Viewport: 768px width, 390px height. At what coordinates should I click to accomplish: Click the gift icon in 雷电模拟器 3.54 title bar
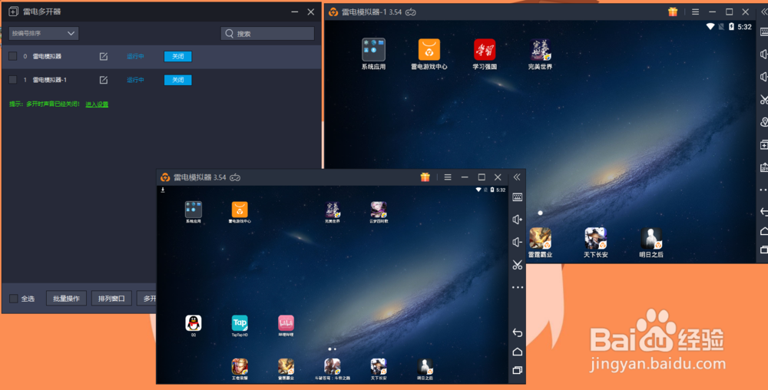[425, 177]
